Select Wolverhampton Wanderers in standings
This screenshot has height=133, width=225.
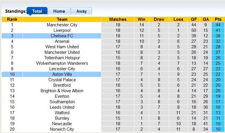point(62,63)
